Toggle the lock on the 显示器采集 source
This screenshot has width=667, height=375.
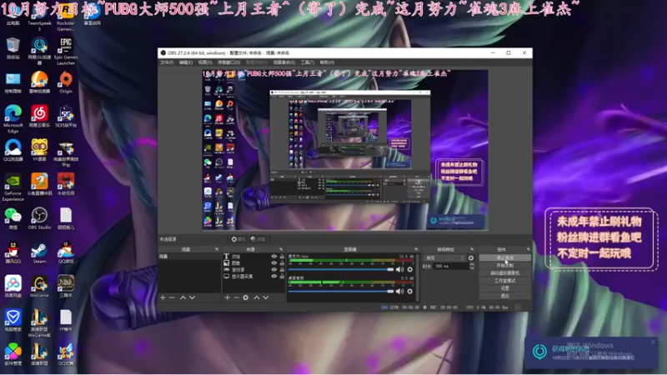(282, 277)
